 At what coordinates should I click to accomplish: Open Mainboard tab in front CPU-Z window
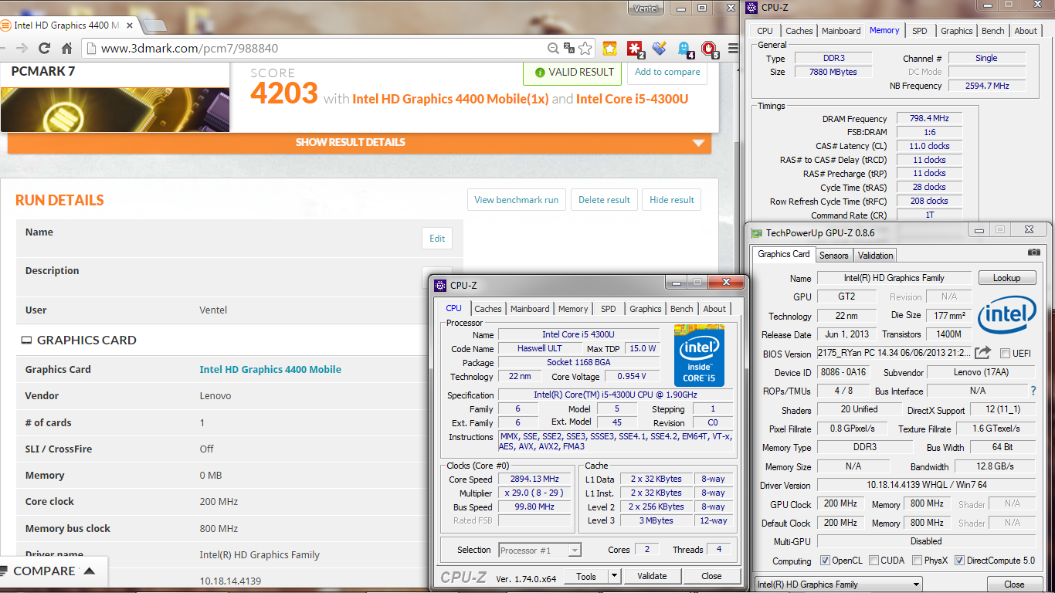(530, 309)
